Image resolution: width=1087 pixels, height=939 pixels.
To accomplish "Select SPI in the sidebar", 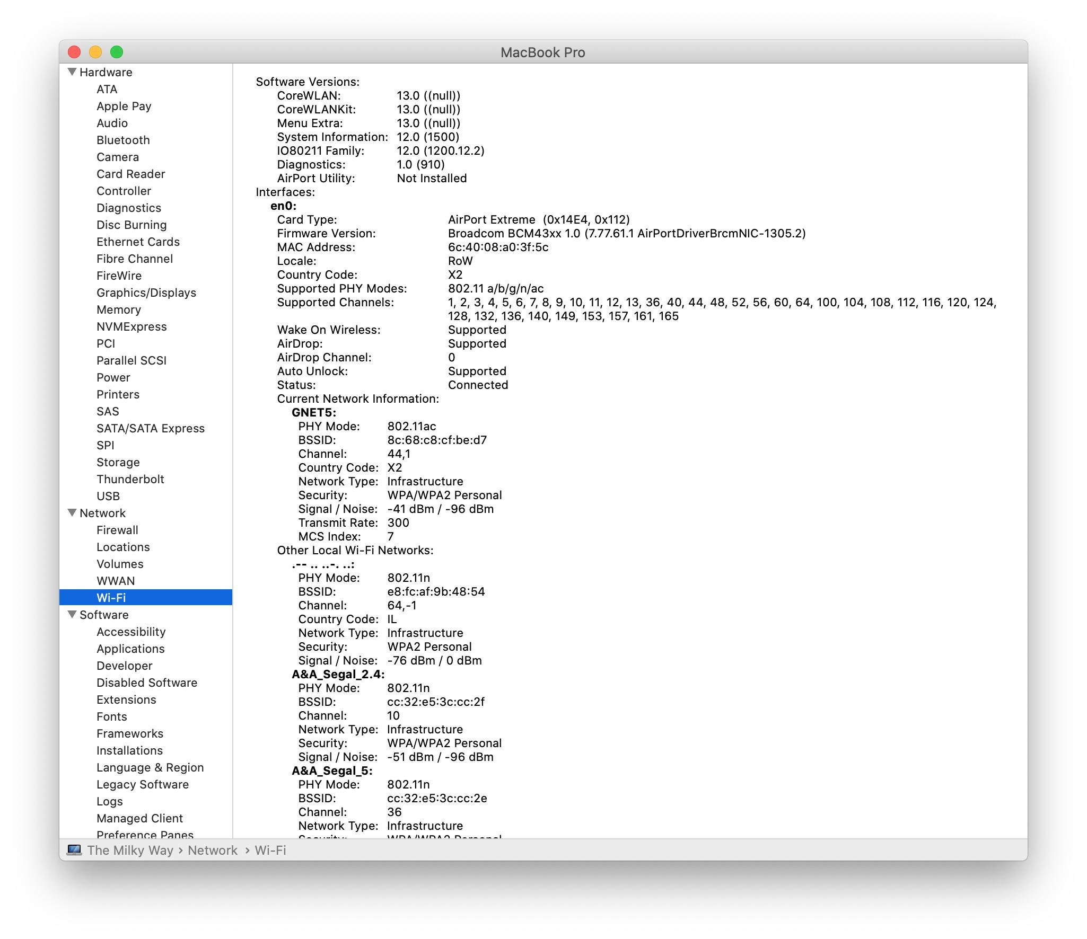I will (105, 445).
